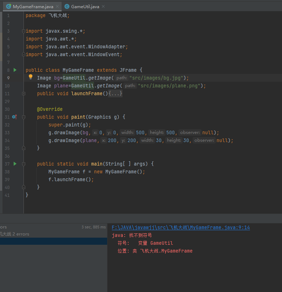Click the fold end marker at line 35
Screen dimensions: 282x292
coord(23,148)
